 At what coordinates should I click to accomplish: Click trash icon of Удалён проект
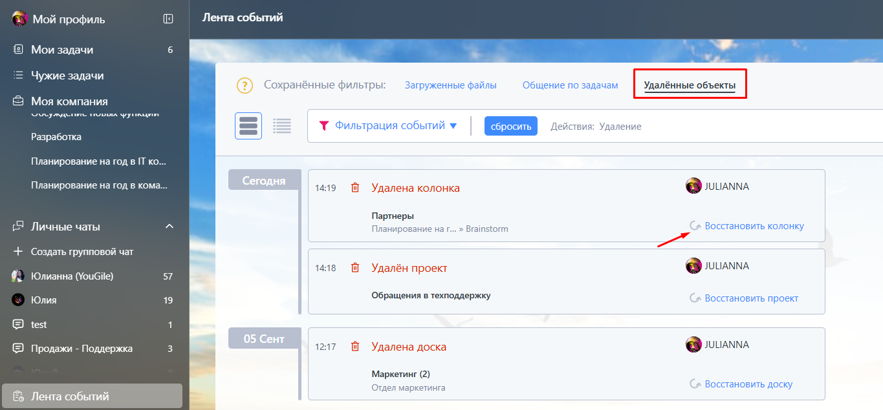tap(354, 268)
